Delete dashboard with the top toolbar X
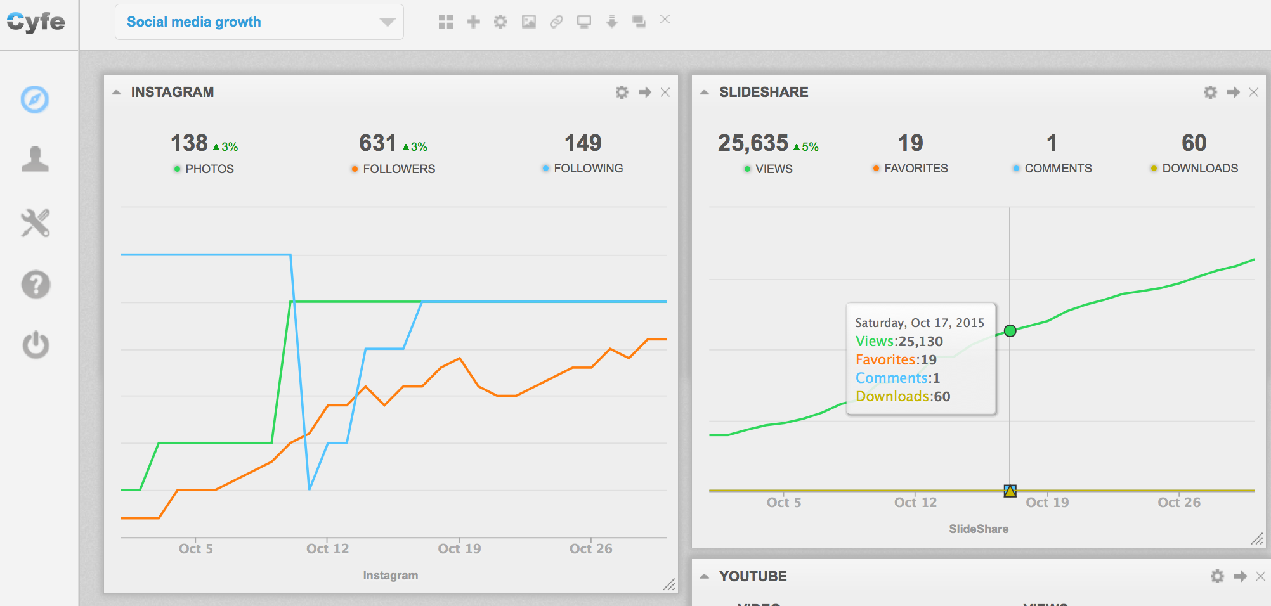Screen dimensions: 1271x606 click(665, 20)
